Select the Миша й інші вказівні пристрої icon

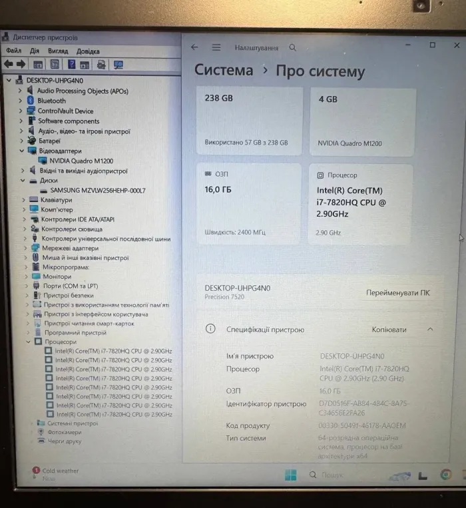point(35,257)
